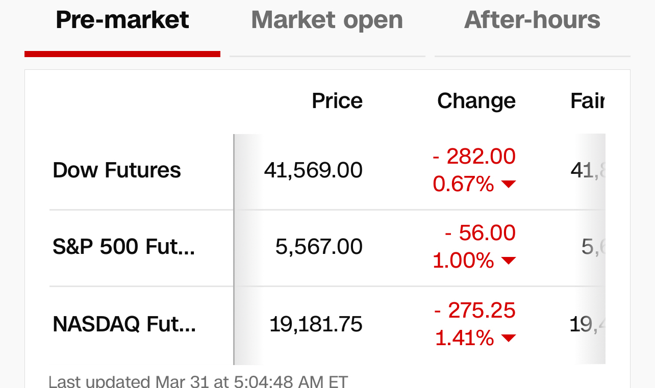The image size is (655, 388).
Task: Click the Last updated timestamp text
Action: click(198, 381)
